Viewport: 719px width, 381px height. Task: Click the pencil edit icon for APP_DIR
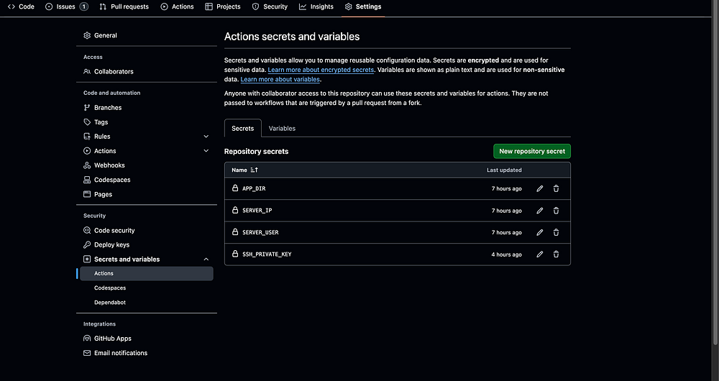coord(540,189)
